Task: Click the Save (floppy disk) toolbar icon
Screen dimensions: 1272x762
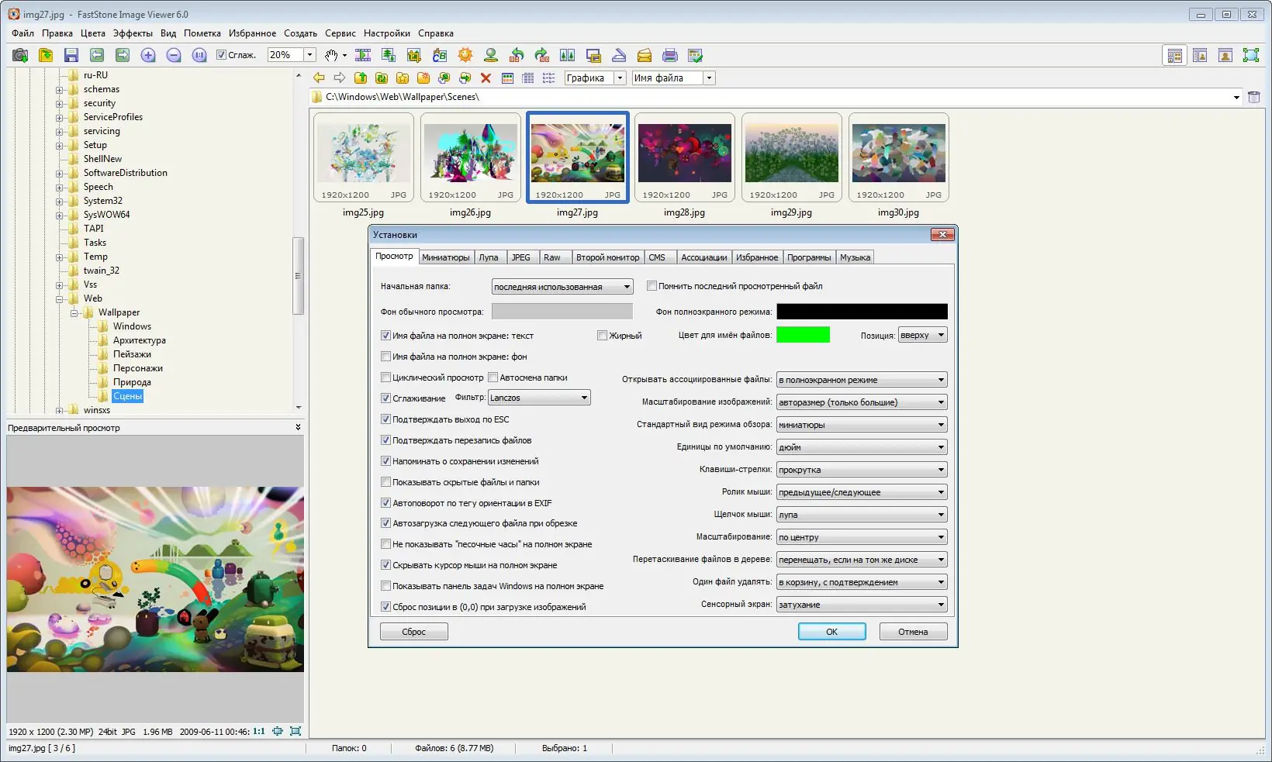Action: pos(71,55)
